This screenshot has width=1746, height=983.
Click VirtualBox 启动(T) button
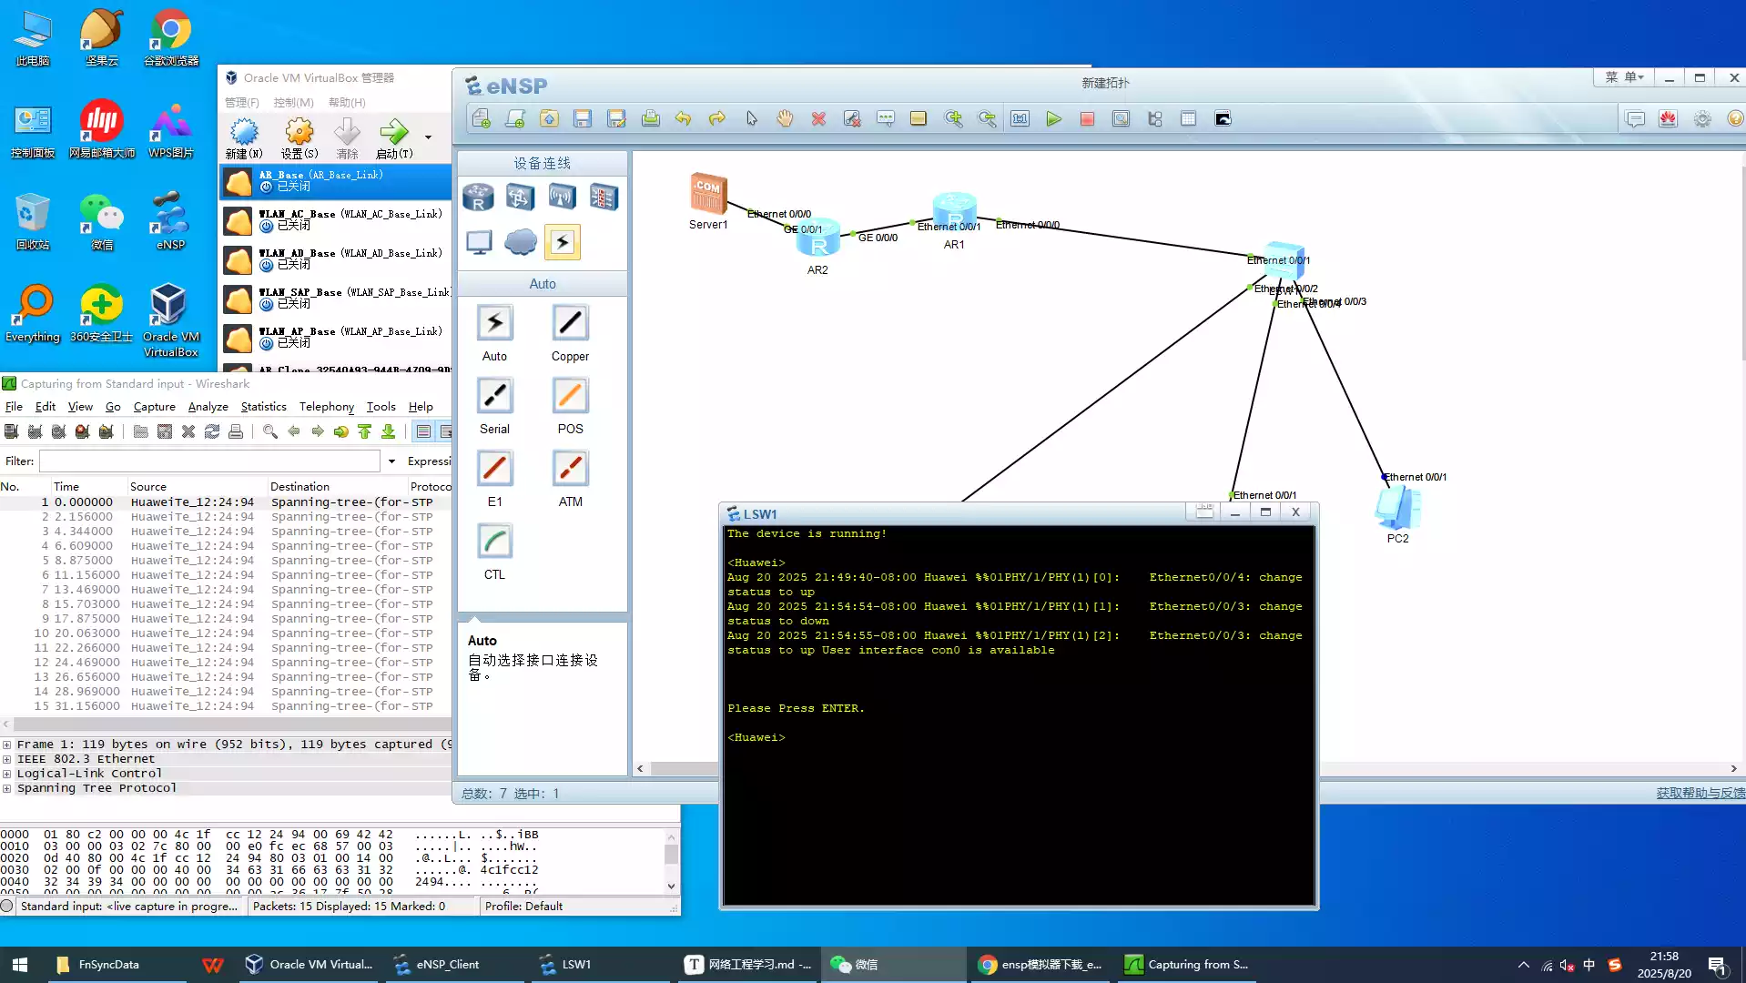pos(394,138)
